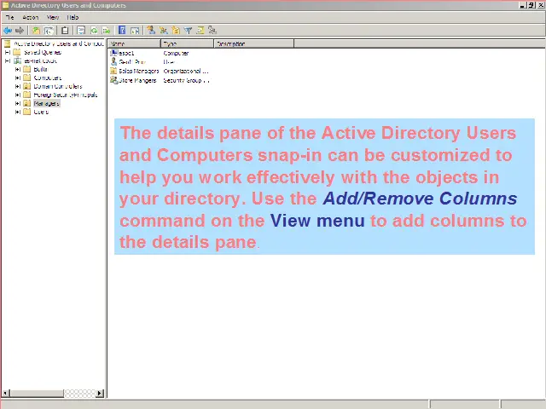Click the 'Security Group' type cell
Viewport: 546px width, 409px height.
(x=186, y=80)
